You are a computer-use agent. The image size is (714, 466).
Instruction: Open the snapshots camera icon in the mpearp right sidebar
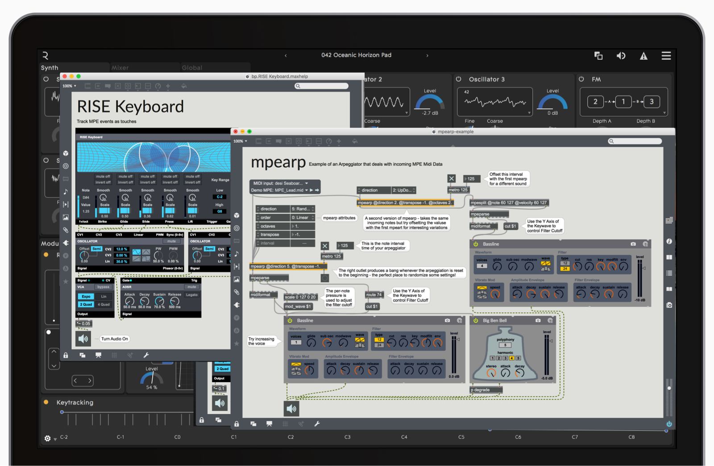[669, 305]
